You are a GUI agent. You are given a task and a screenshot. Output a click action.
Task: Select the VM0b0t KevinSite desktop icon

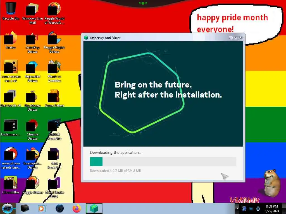tap(54, 129)
